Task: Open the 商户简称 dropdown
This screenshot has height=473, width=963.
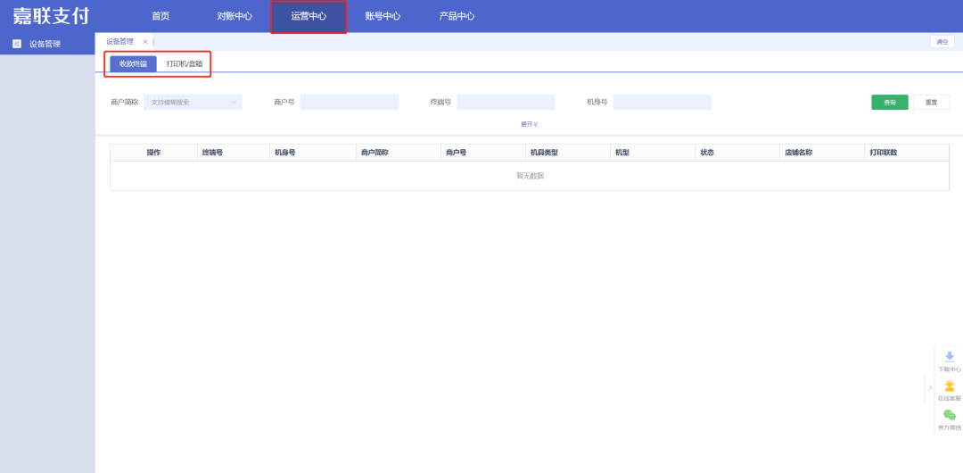Action: [x=193, y=102]
